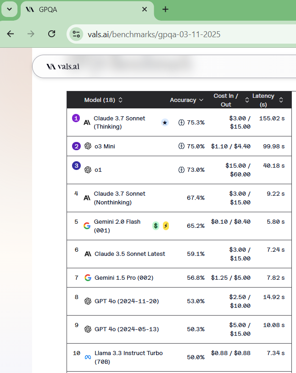This screenshot has height=373, width=296.
Task: Open the o1 model name
Action: coord(98,170)
